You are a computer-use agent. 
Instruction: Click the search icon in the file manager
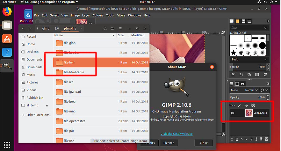[x=105, y=28]
